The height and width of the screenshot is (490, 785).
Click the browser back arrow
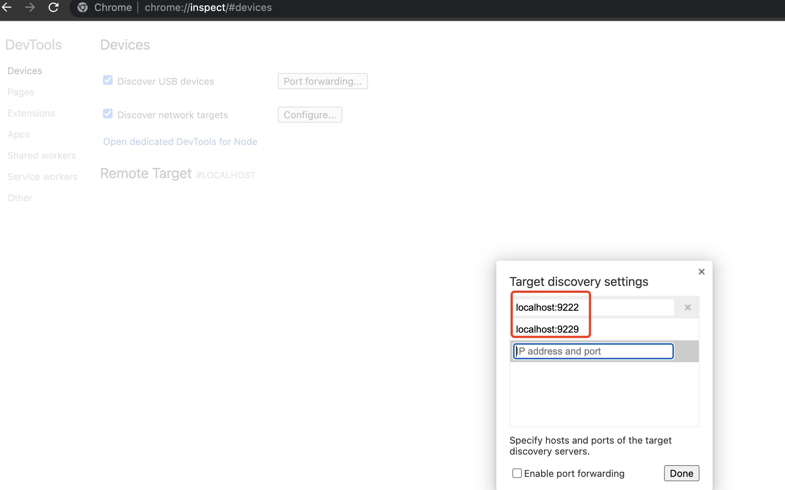[7, 7]
